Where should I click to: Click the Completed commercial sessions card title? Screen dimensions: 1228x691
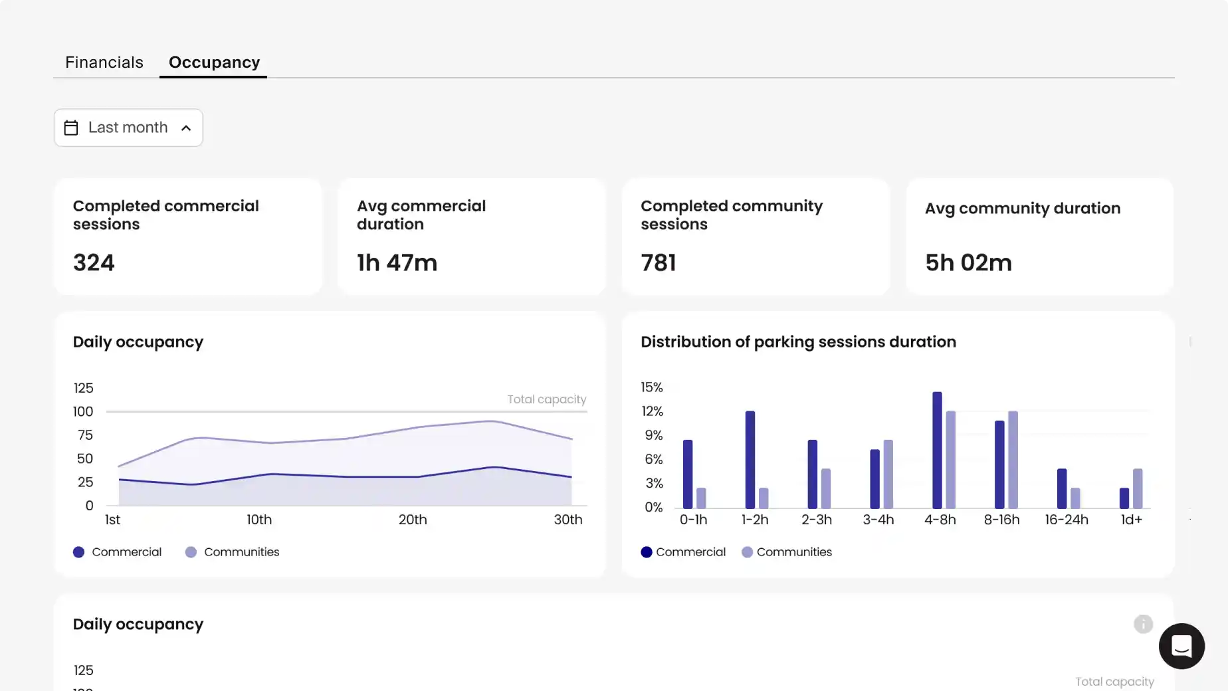(166, 215)
